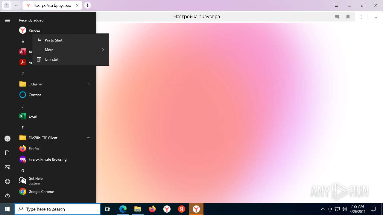383x215 pixels.
Task: Open the round white Yandex Browser taskbar icon
Action: (x=167, y=209)
